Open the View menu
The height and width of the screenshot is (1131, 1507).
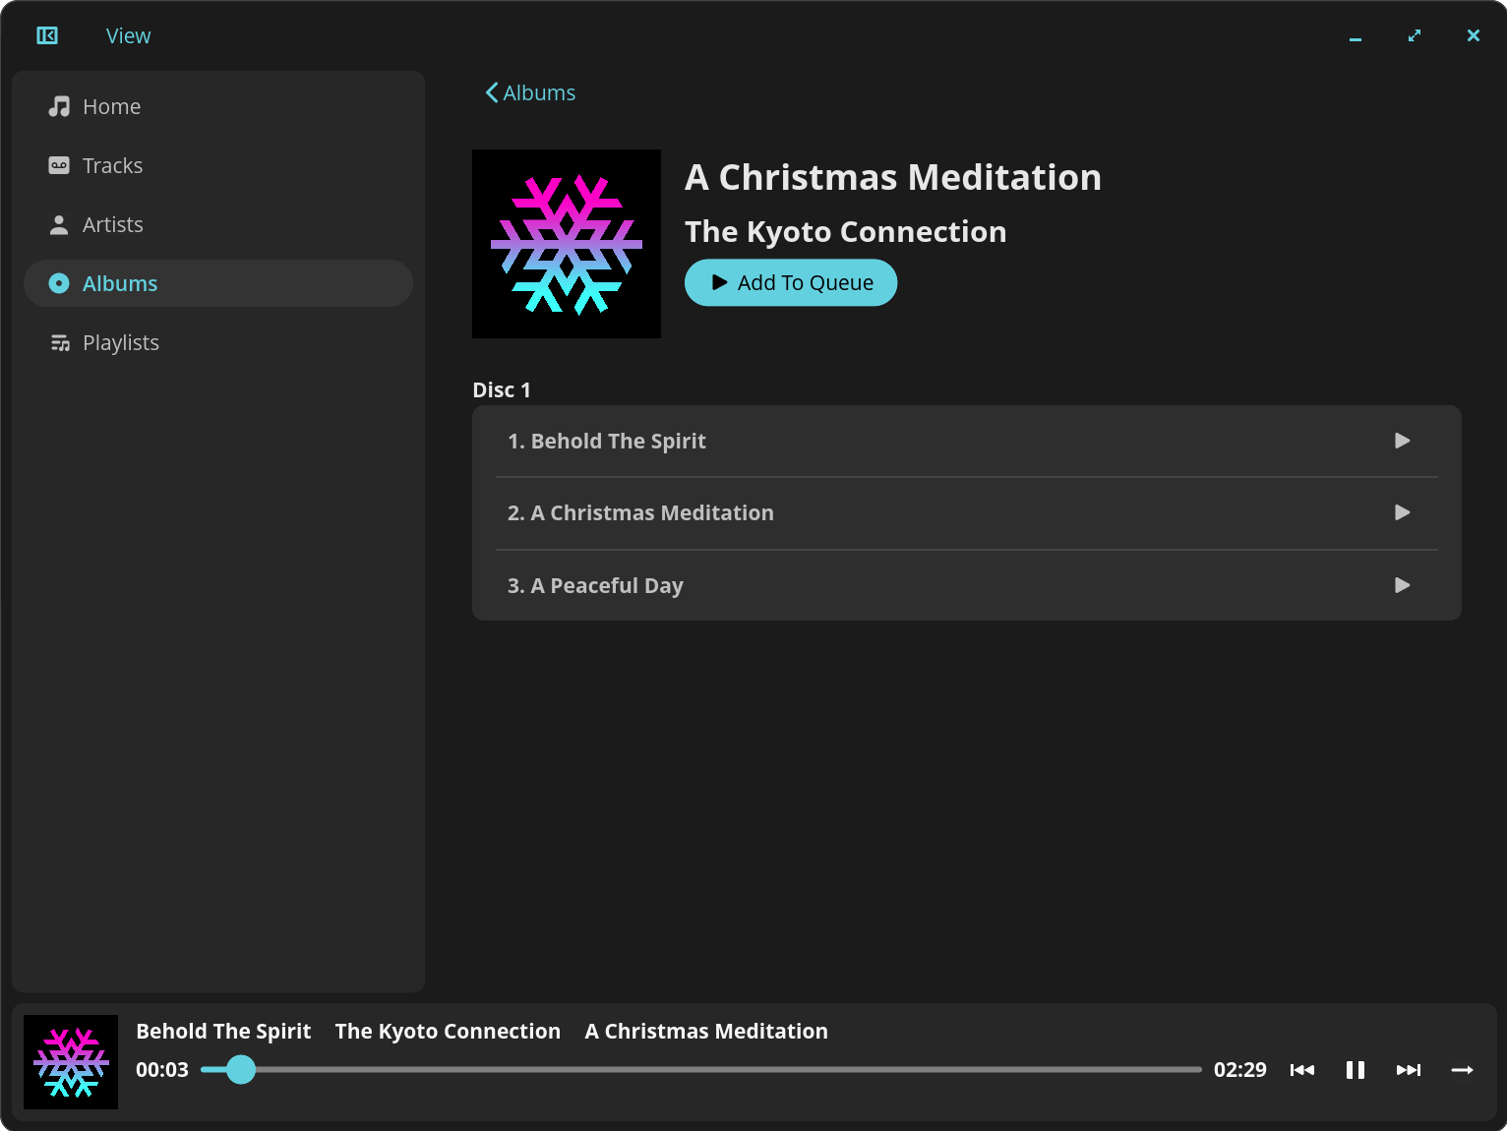pyautogui.click(x=128, y=35)
